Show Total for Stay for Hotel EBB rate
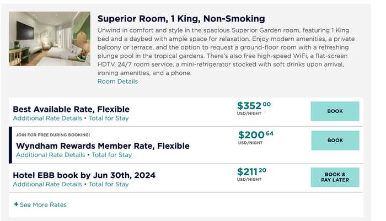The image size is (386, 221). coord(109,184)
